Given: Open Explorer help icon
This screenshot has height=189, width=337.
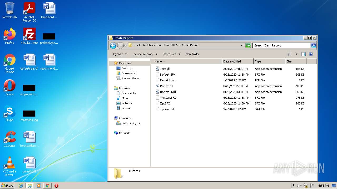Looking at the screenshot, I should coord(311,54).
